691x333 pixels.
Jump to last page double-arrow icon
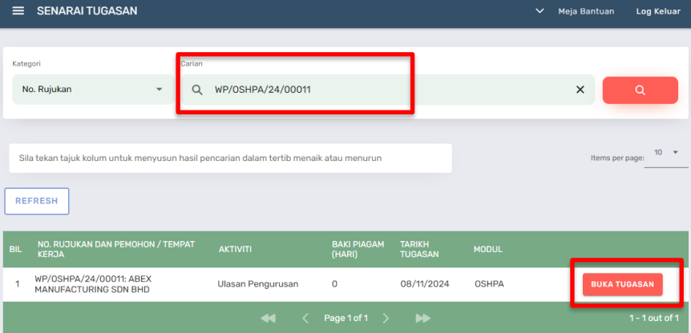click(x=423, y=318)
